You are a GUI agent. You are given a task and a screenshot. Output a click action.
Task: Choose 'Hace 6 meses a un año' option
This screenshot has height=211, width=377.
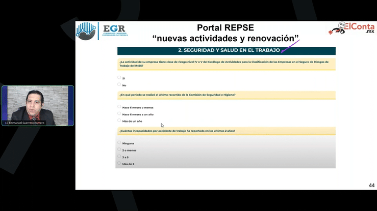[x=119, y=113]
